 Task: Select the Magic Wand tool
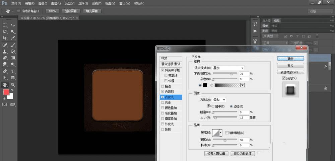coord(13,31)
